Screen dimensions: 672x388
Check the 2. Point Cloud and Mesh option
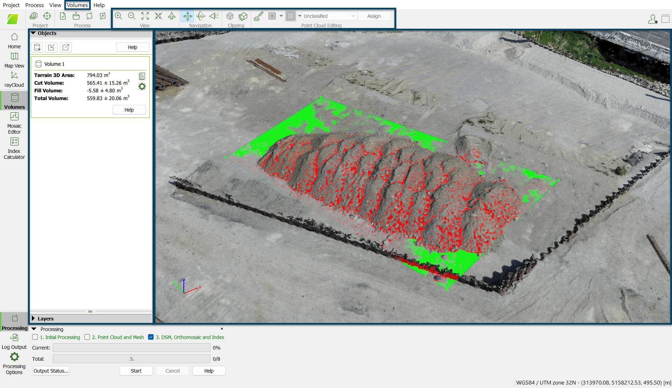(x=87, y=337)
